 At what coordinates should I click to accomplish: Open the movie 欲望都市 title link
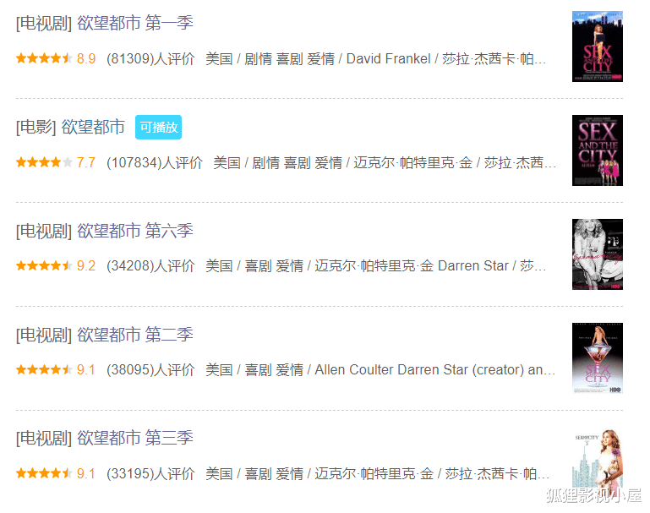(x=93, y=127)
